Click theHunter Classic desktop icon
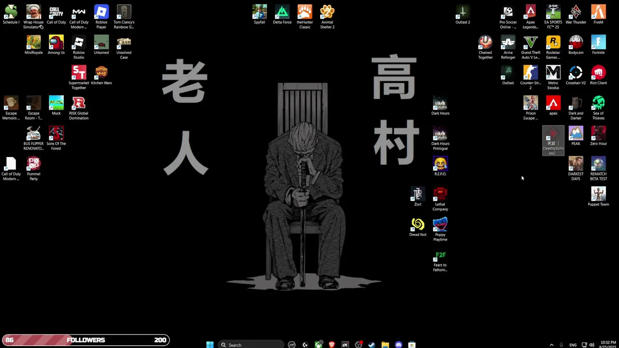 point(305,17)
